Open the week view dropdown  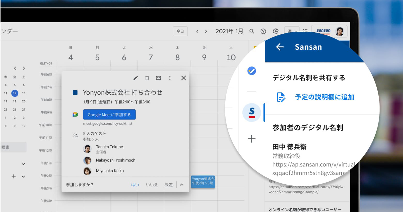[292, 31]
